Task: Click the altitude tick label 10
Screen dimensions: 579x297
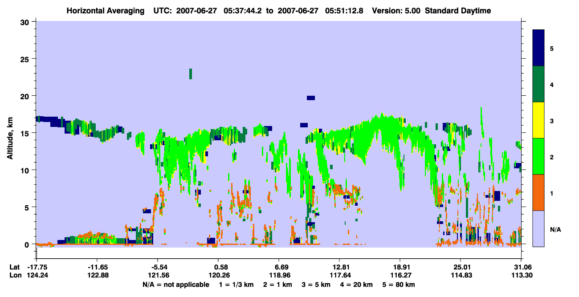Action: pyautogui.click(x=25, y=171)
